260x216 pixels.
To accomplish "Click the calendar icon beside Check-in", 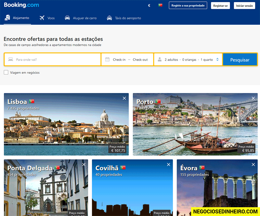I will [107, 59].
